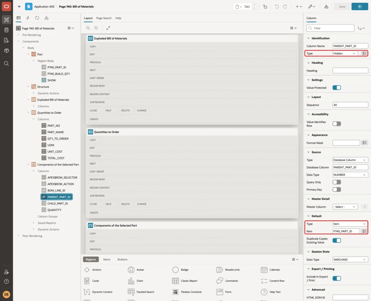
Task: Select the QTY_TO_ORDER column node
Action: click(x=58, y=139)
